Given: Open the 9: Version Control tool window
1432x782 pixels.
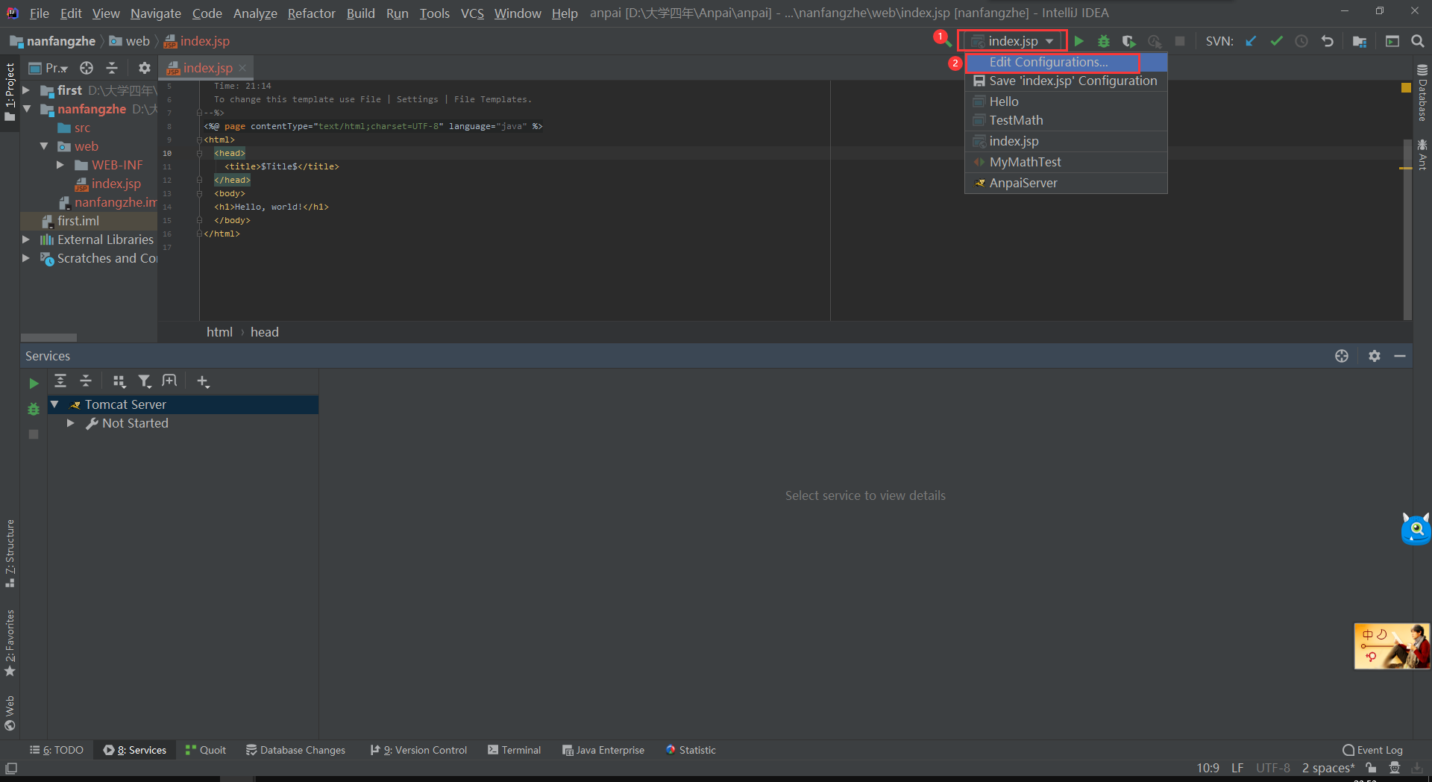Looking at the screenshot, I should [418, 750].
